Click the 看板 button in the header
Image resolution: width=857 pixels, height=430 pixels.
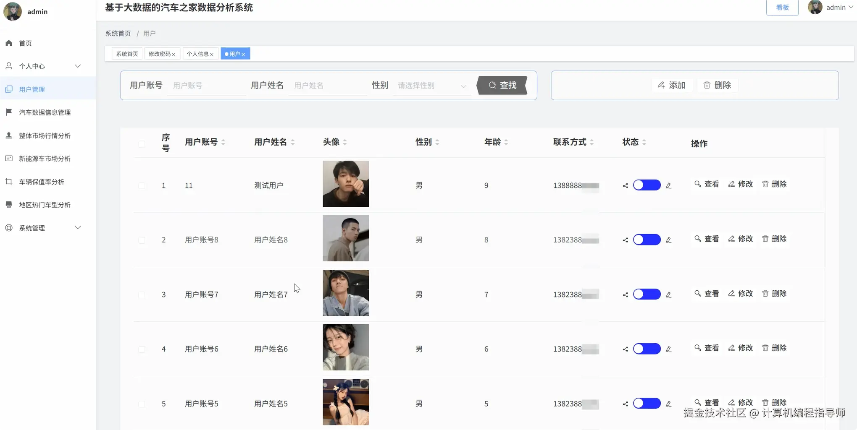782,8
